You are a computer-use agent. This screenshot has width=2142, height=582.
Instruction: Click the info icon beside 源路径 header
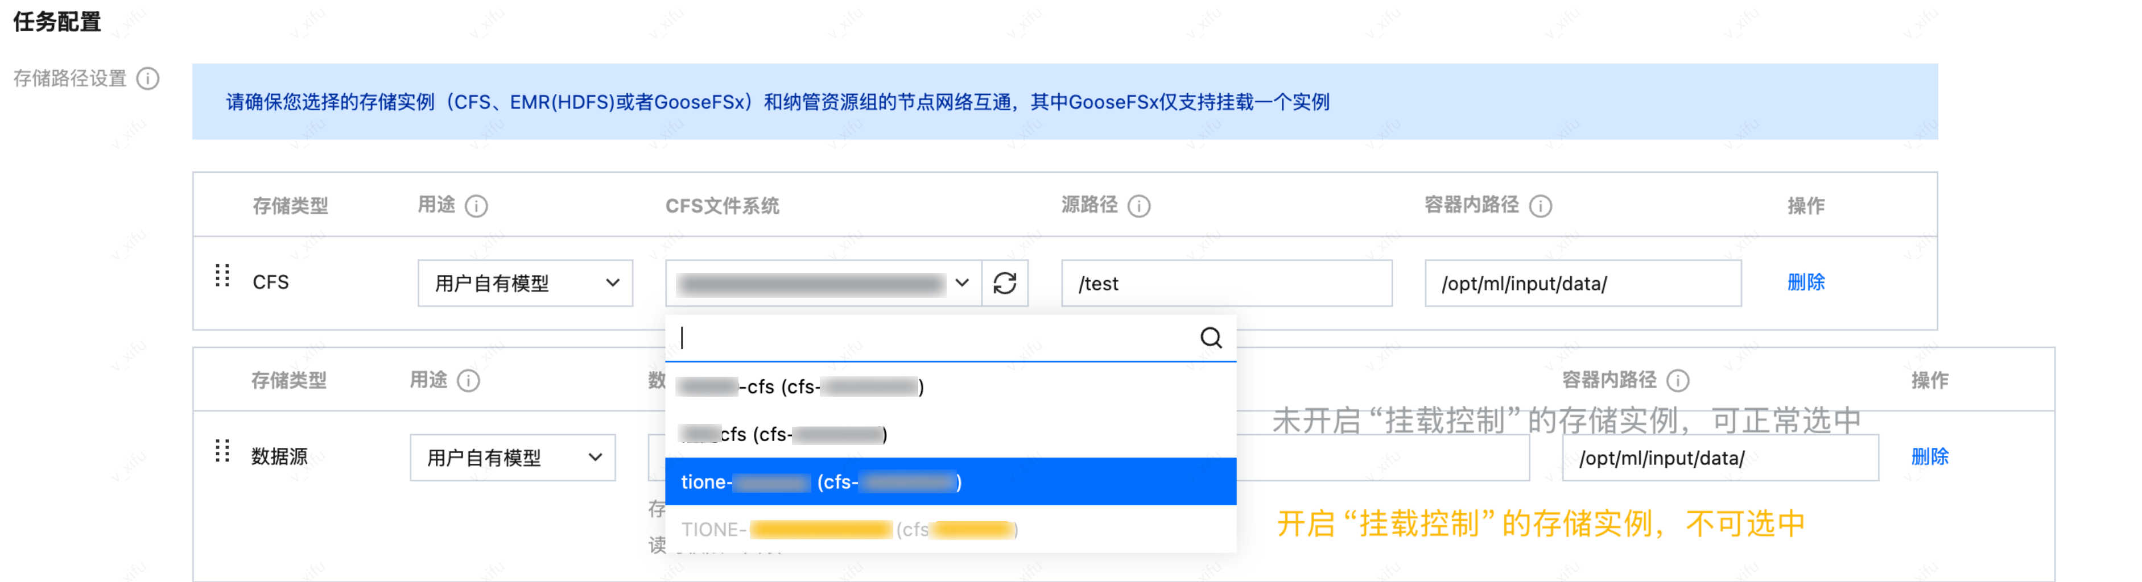[1141, 205]
